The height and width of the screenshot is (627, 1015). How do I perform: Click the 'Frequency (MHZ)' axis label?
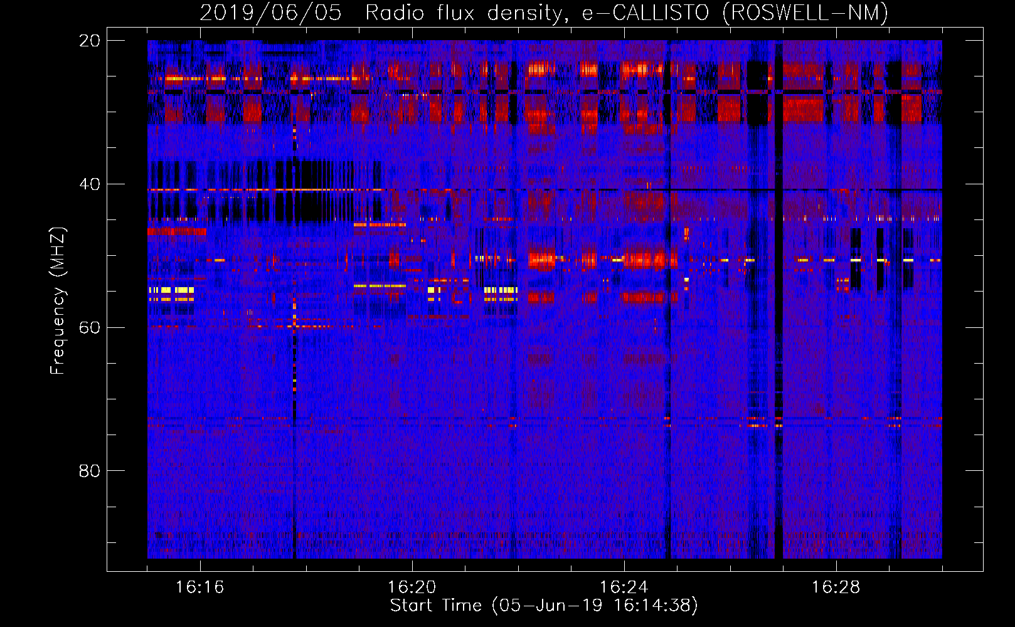pyautogui.click(x=57, y=301)
